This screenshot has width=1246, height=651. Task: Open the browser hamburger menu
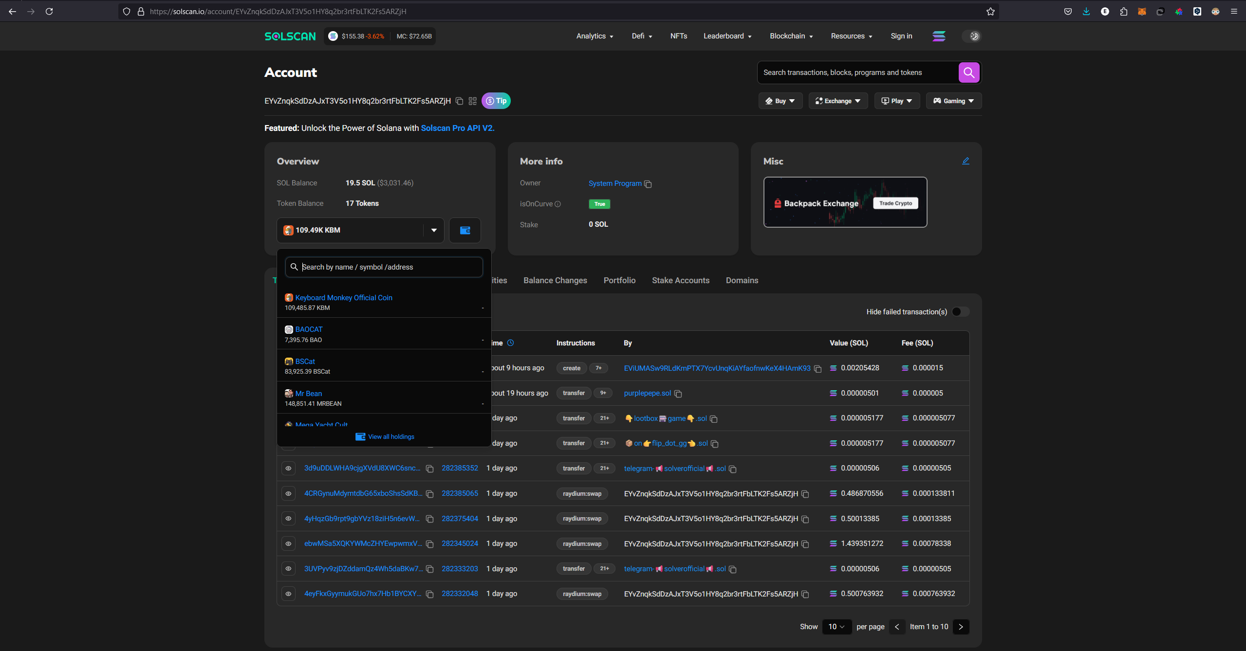[1234, 11]
